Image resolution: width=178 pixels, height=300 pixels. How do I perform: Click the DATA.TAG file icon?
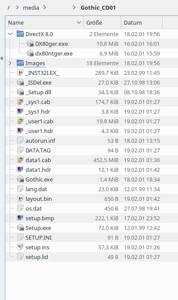point(20,150)
